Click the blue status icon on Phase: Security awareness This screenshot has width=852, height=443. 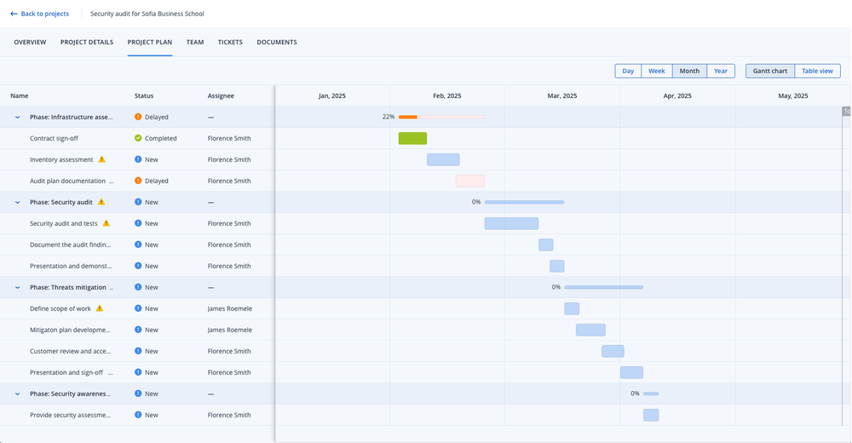click(x=138, y=394)
